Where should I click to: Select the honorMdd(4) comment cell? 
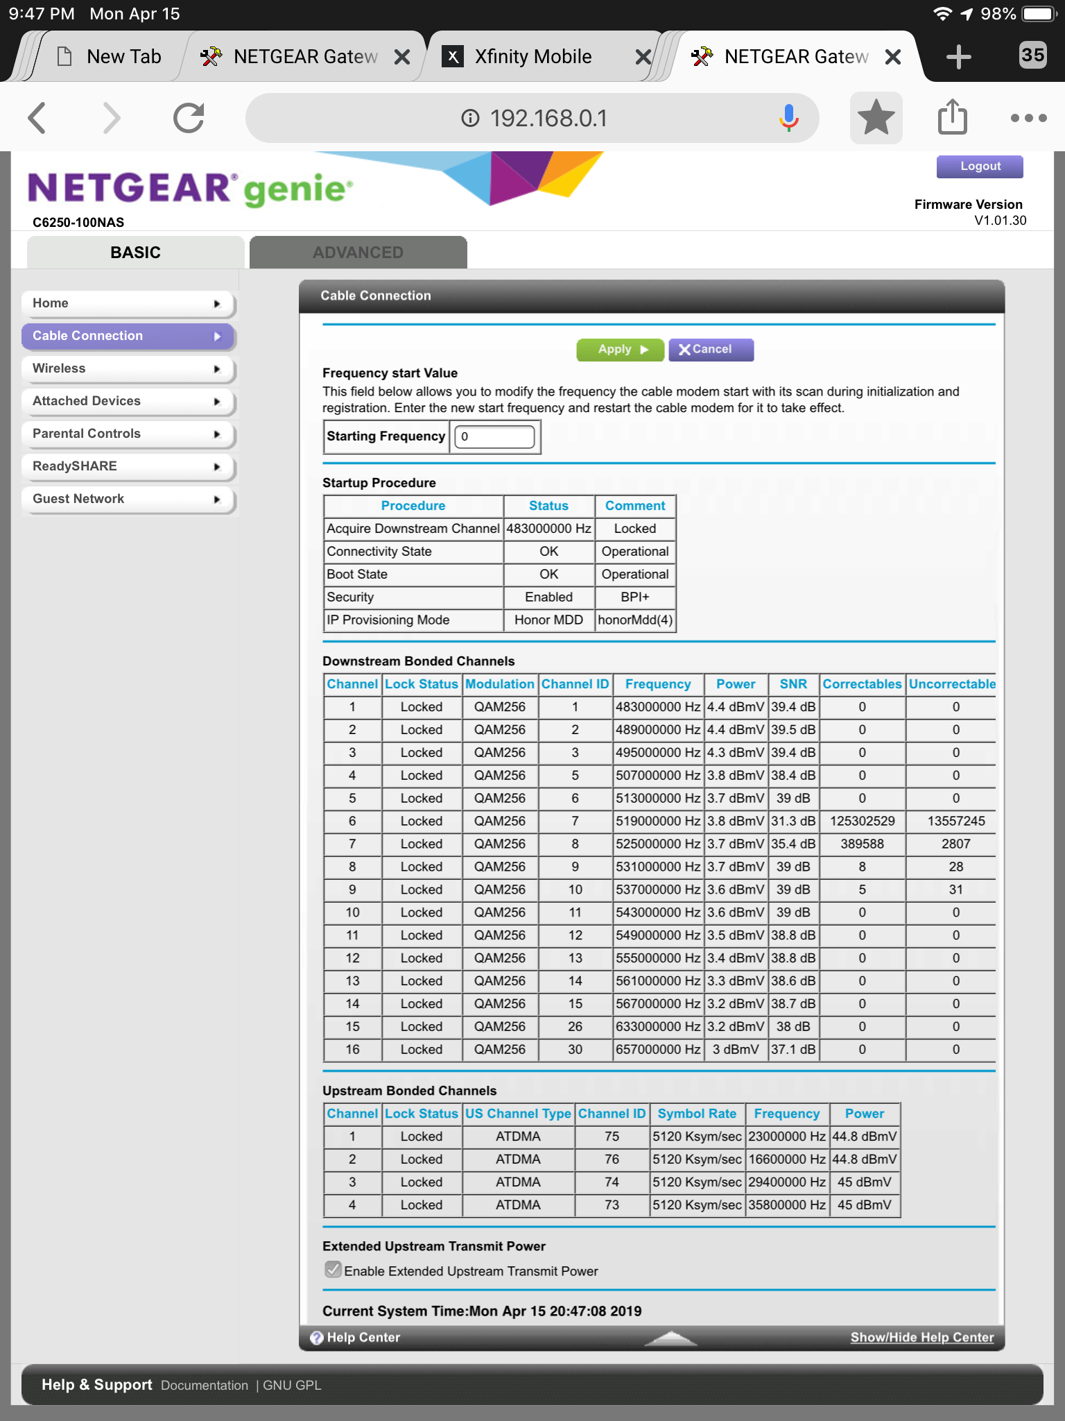[x=635, y=620]
